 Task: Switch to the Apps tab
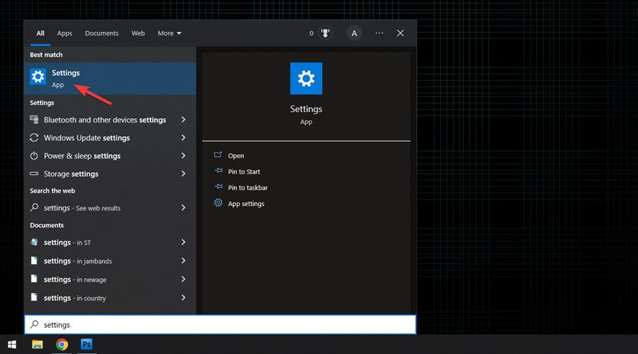[x=65, y=33]
